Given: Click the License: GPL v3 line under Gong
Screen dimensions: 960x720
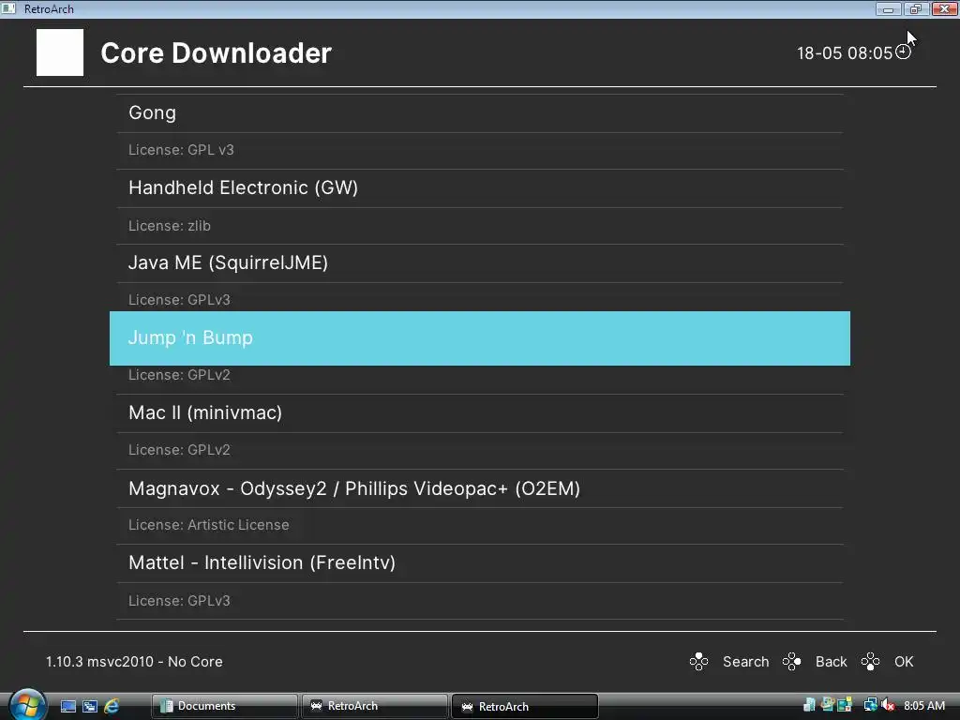Looking at the screenshot, I should 181,150.
